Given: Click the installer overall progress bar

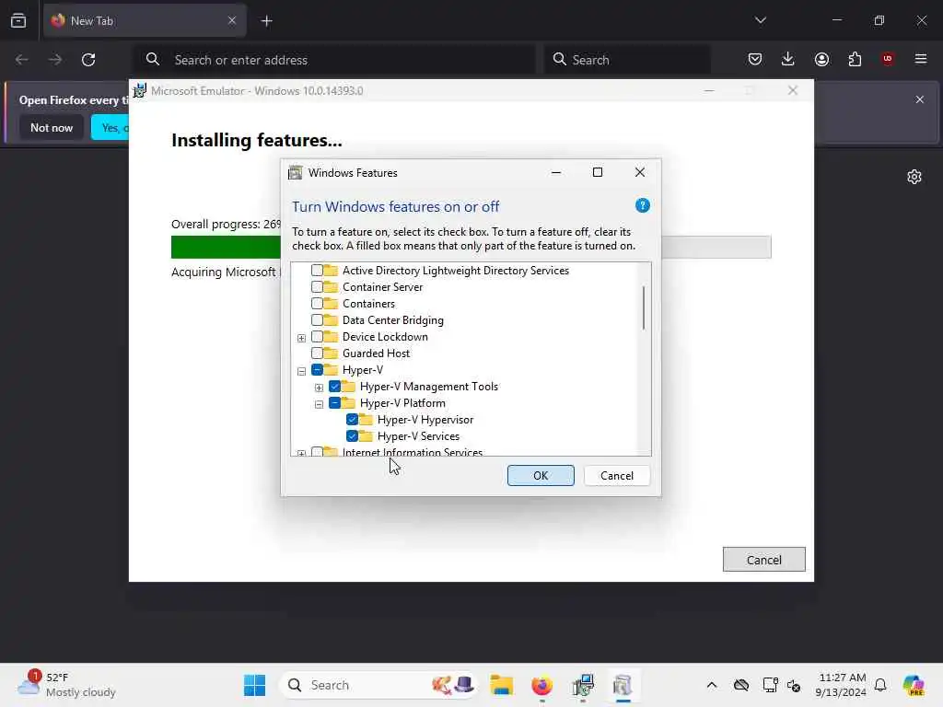Looking at the screenshot, I should coord(471,247).
